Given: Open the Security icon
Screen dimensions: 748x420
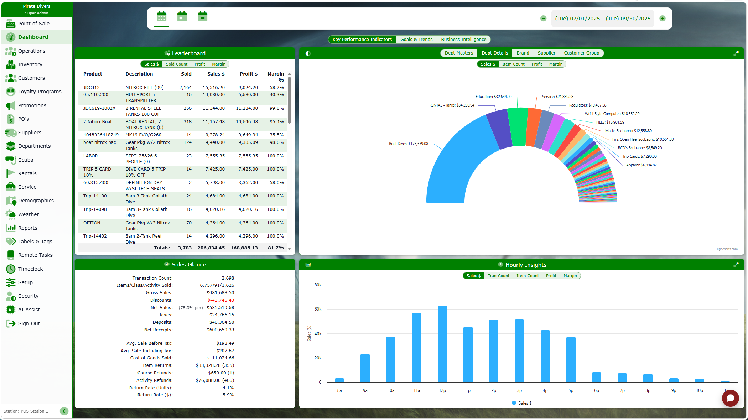Looking at the screenshot, I should click(x=11, y=296).
